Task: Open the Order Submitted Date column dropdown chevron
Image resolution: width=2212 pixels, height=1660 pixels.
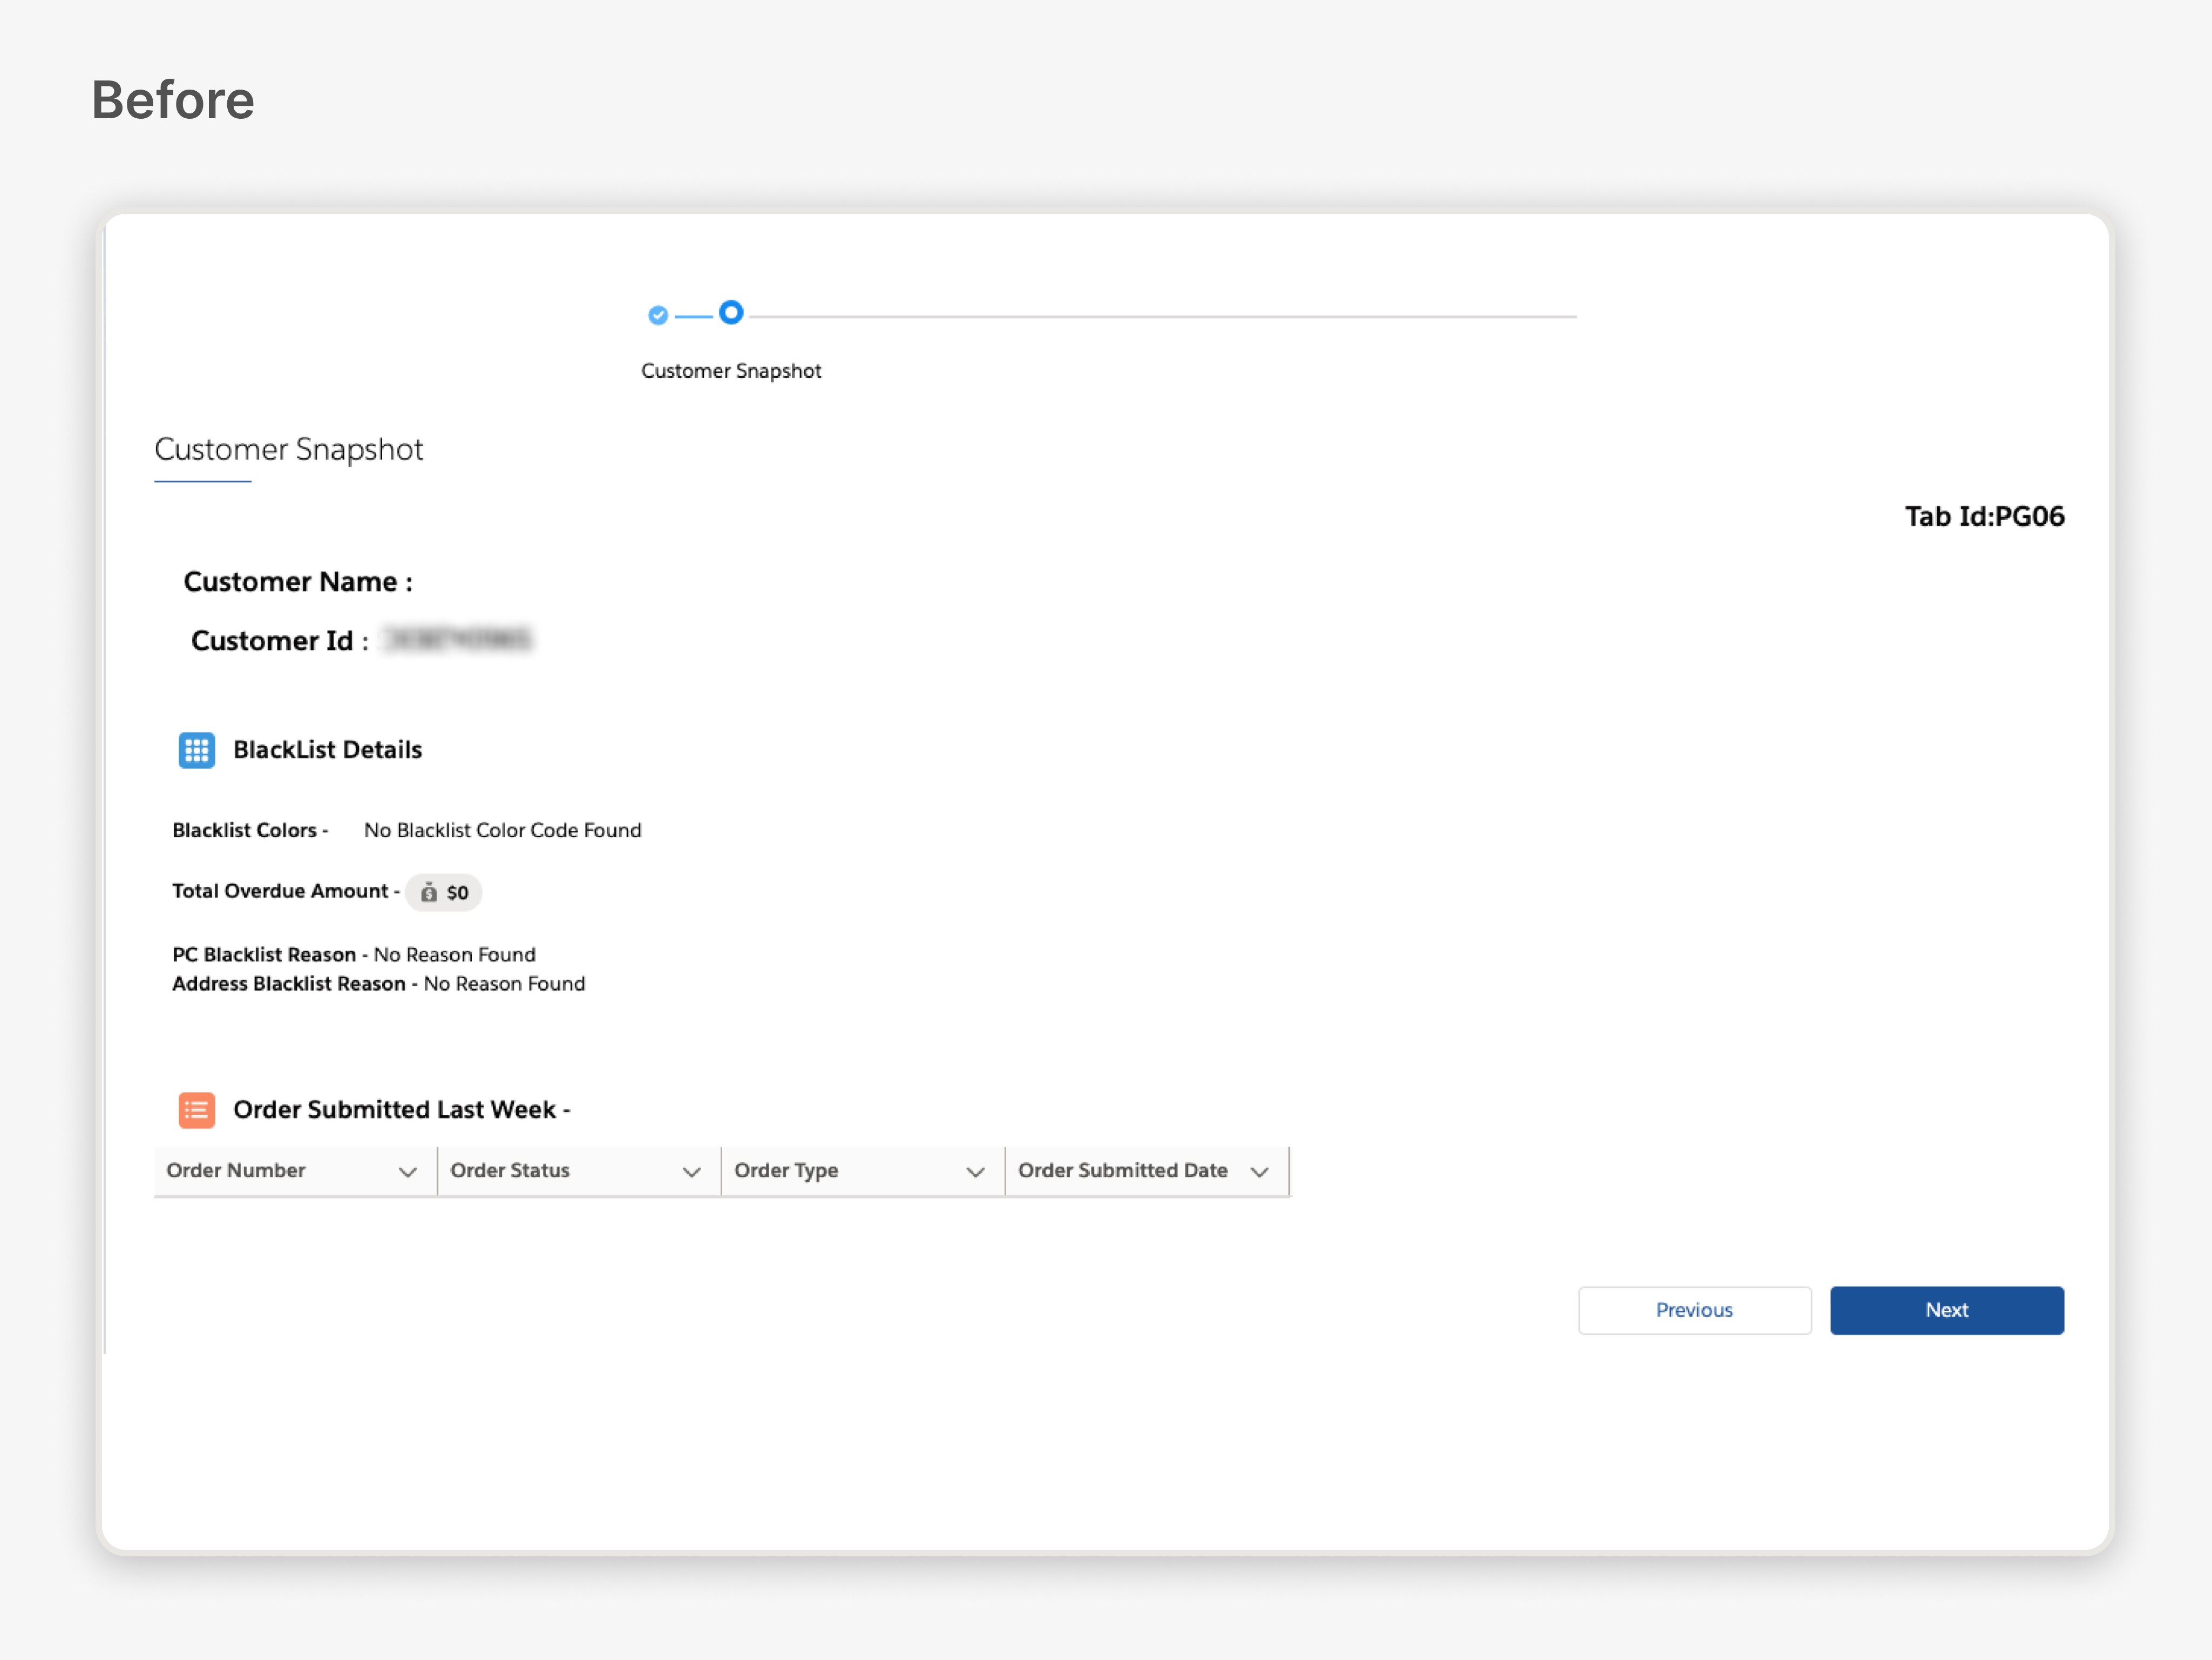Action: coord(1259,1172)
